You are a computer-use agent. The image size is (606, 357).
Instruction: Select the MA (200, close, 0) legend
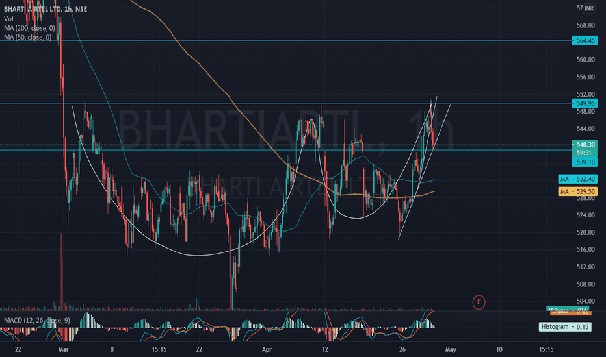point(29,28)
